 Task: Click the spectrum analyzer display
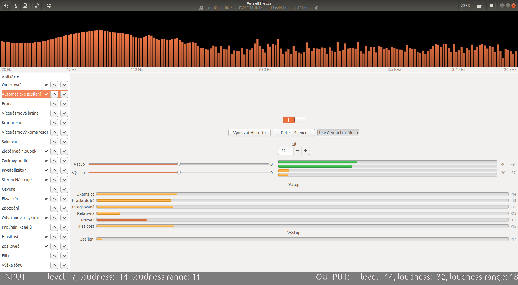pyautogui.click(x=259, y=39)
